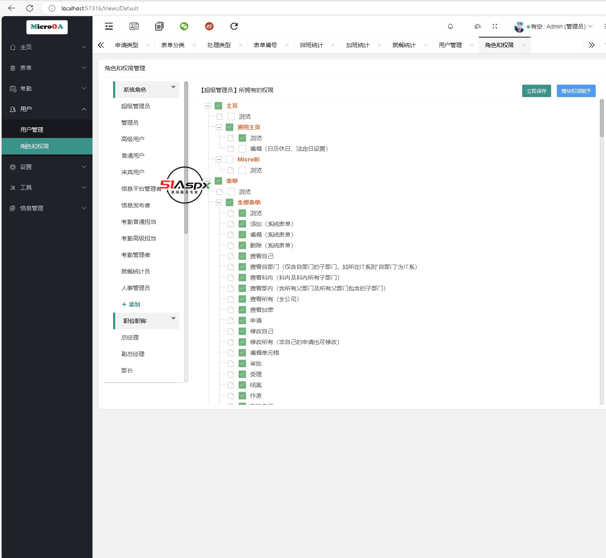Viewport: 606px width, 558px height.
Task: Collapse the 全部表单 tree node
Action: 219,202
